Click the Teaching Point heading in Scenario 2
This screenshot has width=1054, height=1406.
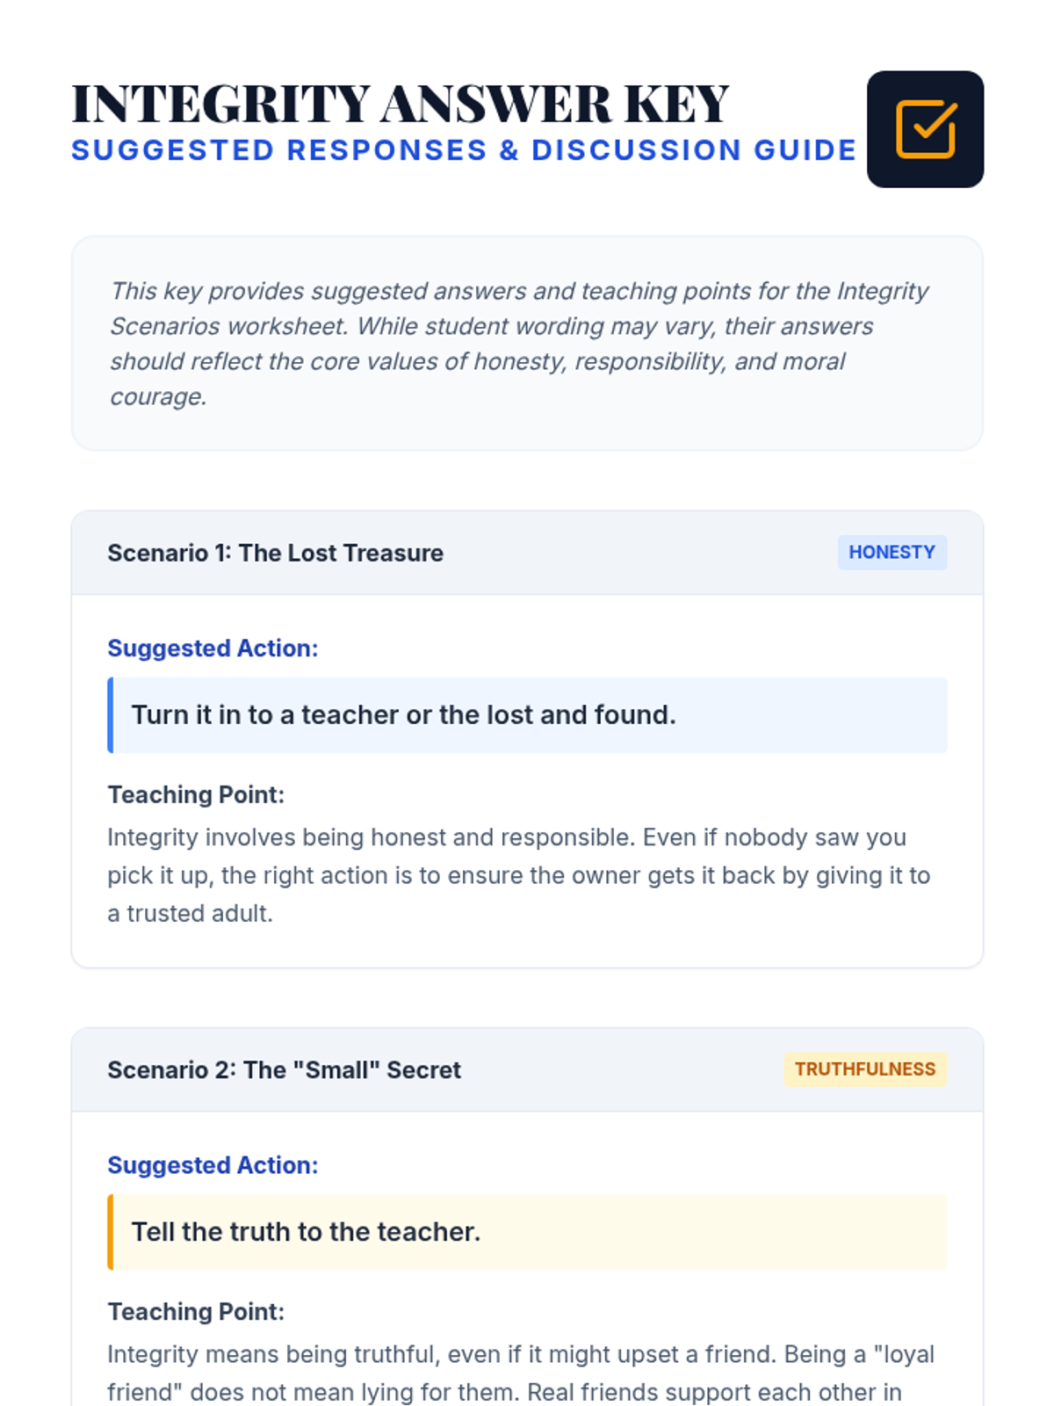pyautogui.click(x=196, y=1312)
